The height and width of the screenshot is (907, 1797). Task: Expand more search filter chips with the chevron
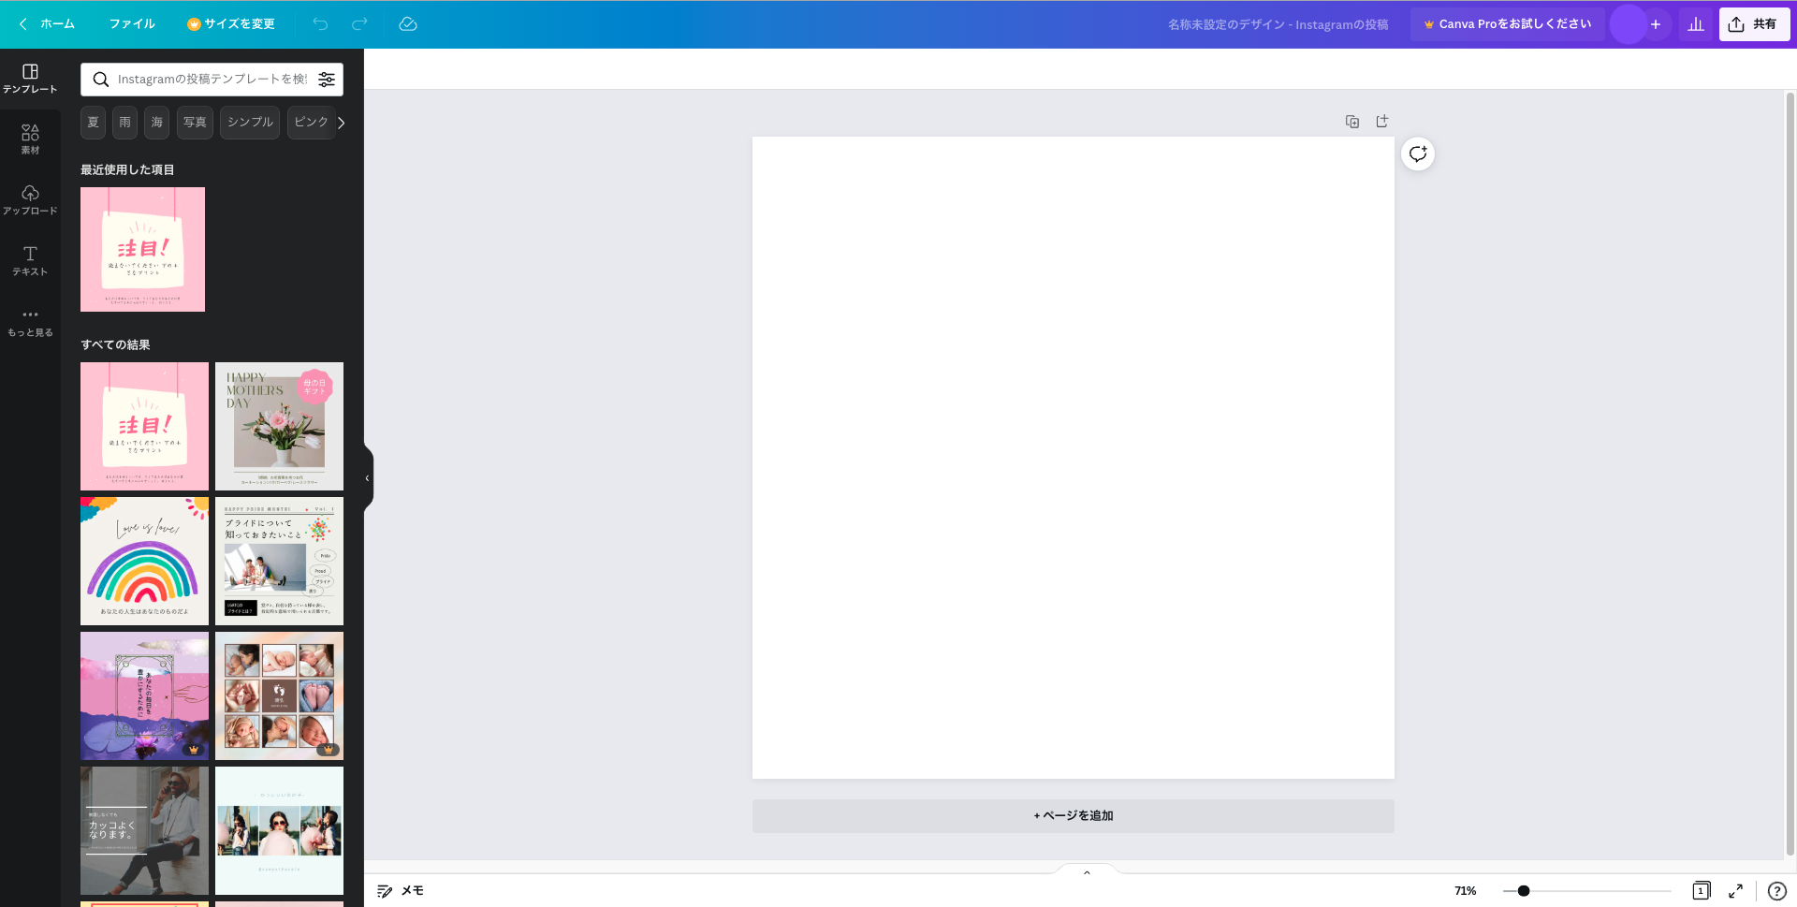[x=341, y=122]
